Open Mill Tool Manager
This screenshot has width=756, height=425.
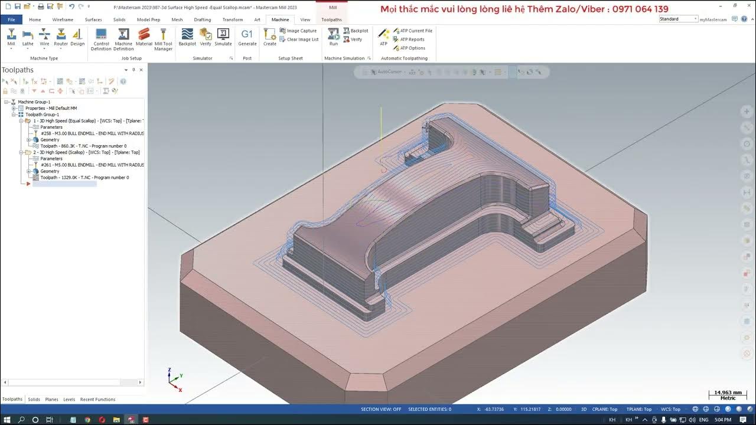(164, 40)
